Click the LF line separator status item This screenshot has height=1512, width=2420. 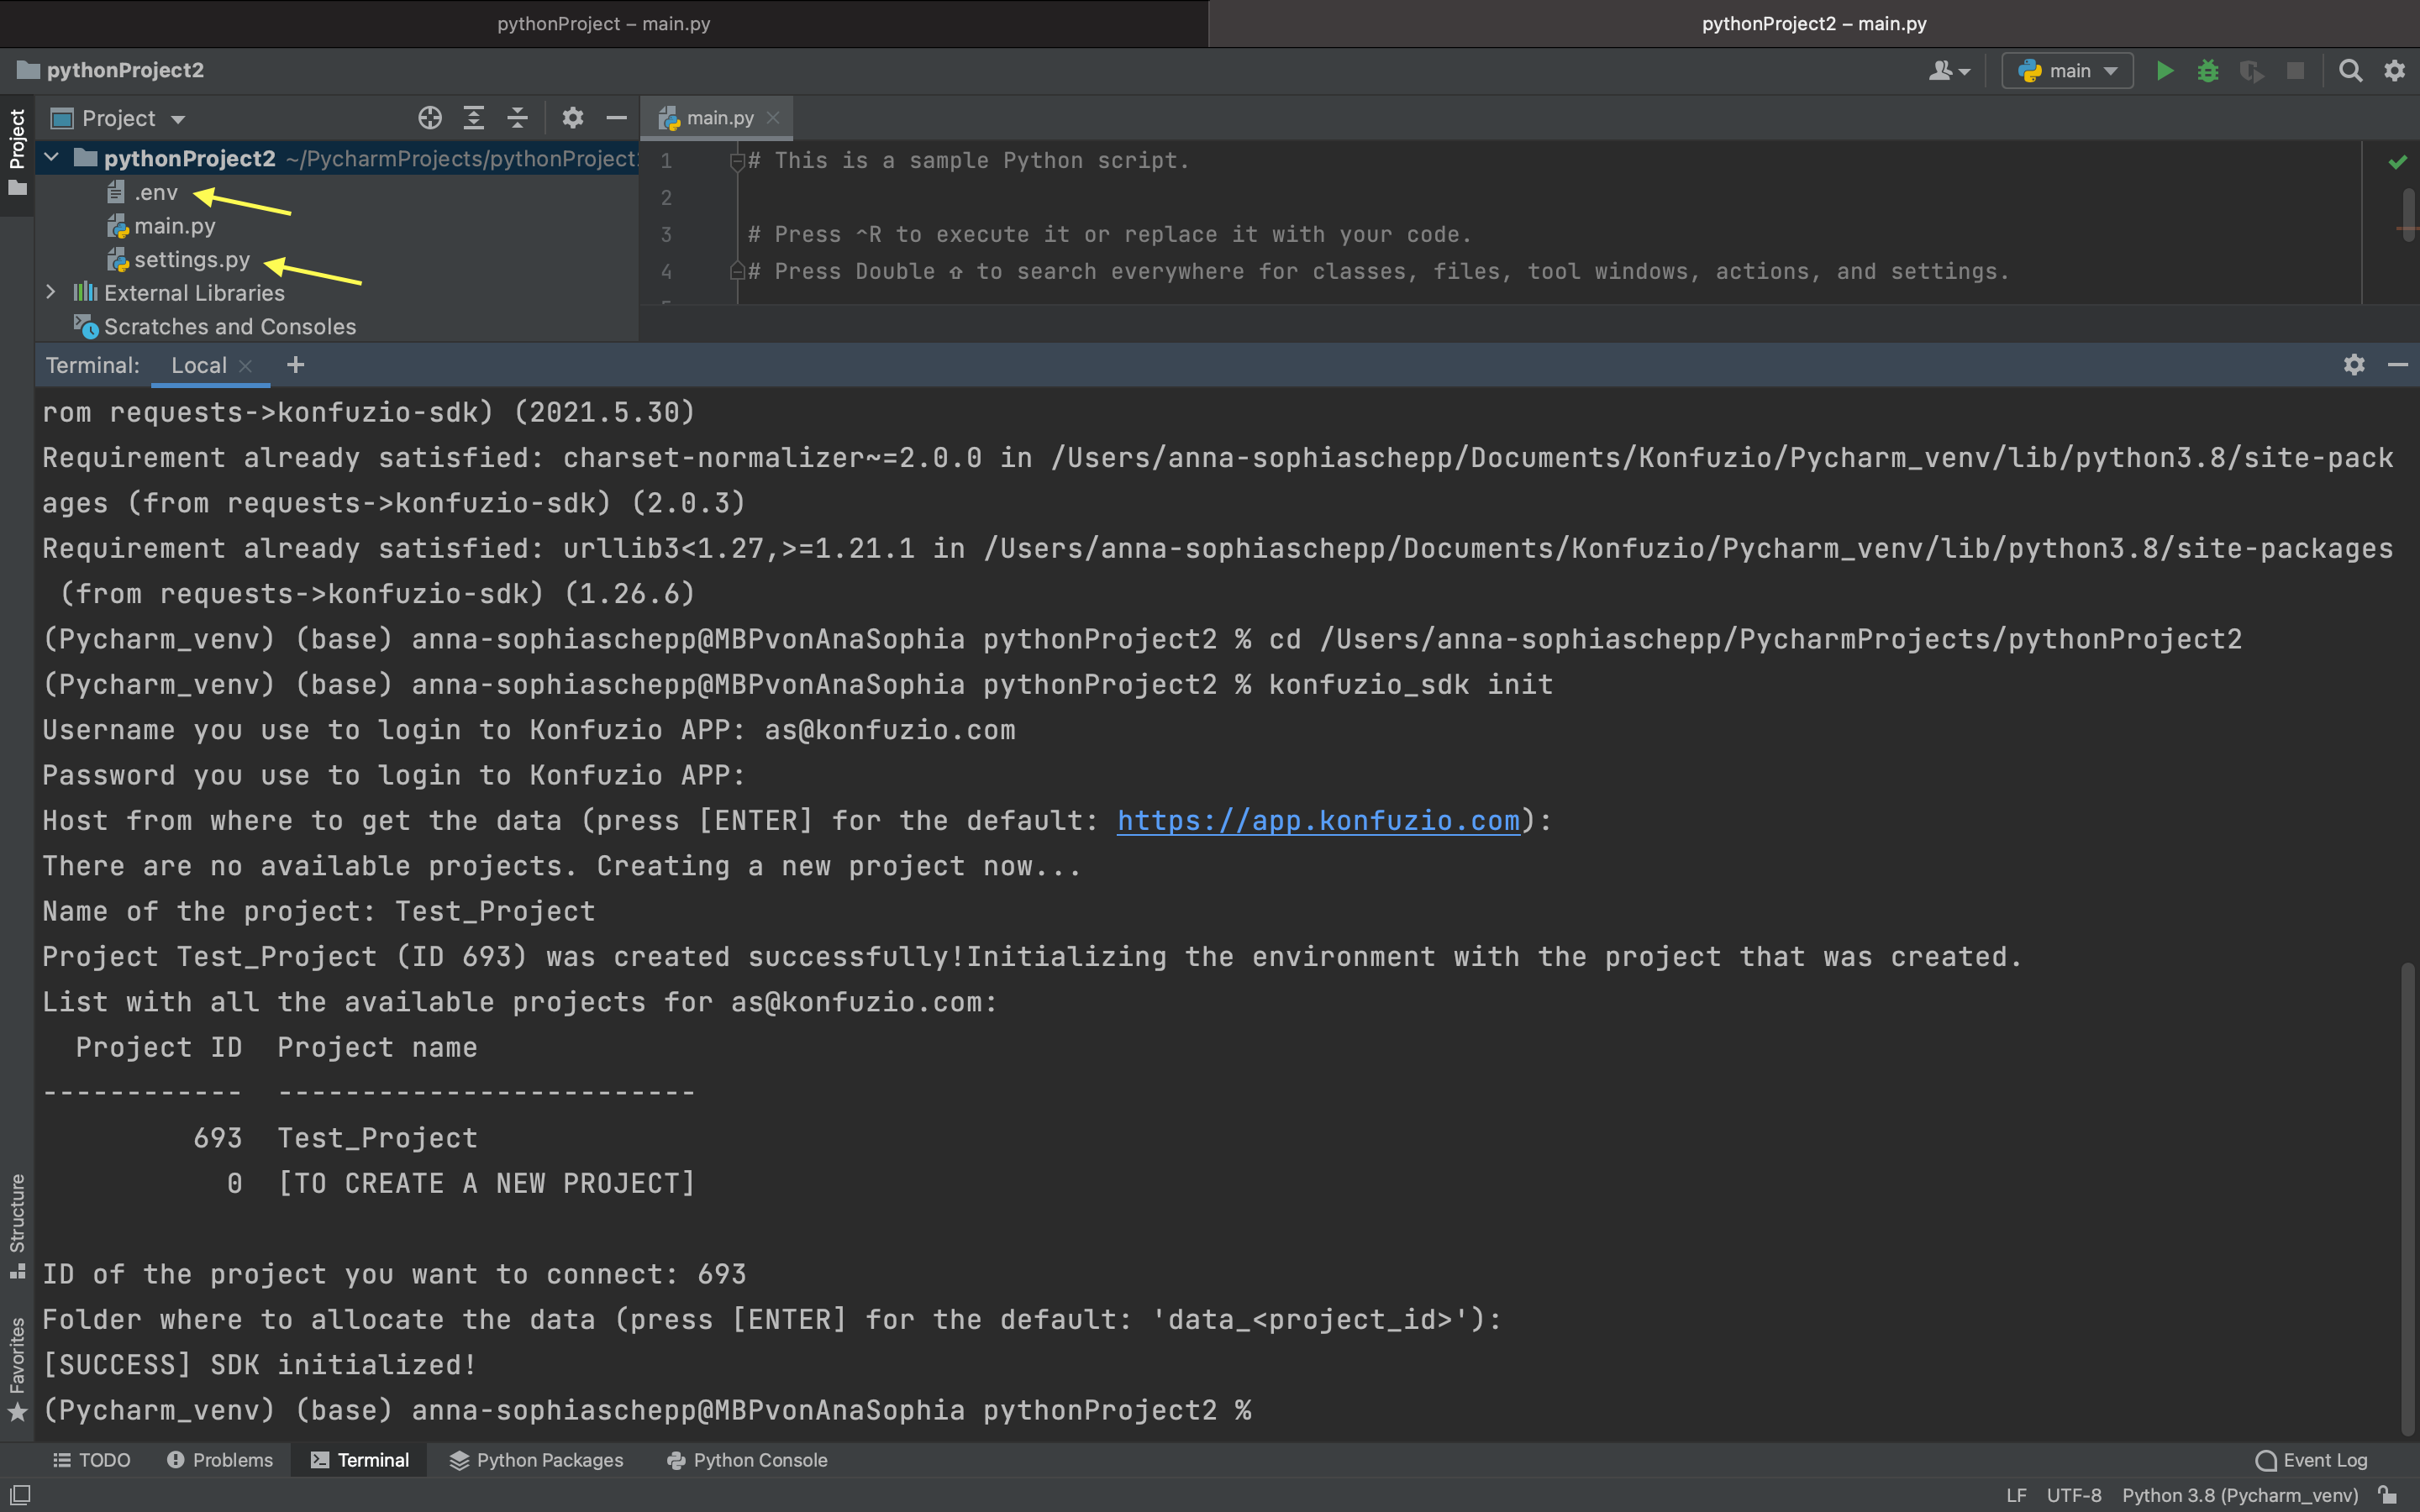2016,1495
